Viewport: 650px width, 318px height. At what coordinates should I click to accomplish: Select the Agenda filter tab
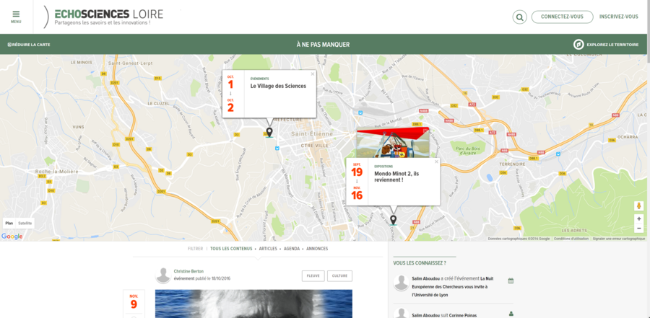[x=292, y=249]
